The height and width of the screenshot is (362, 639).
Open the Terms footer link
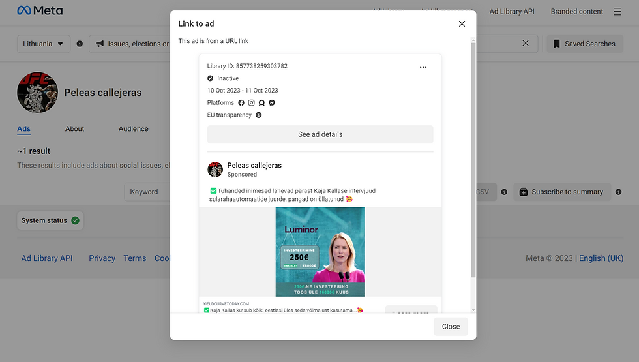[135, 258]
